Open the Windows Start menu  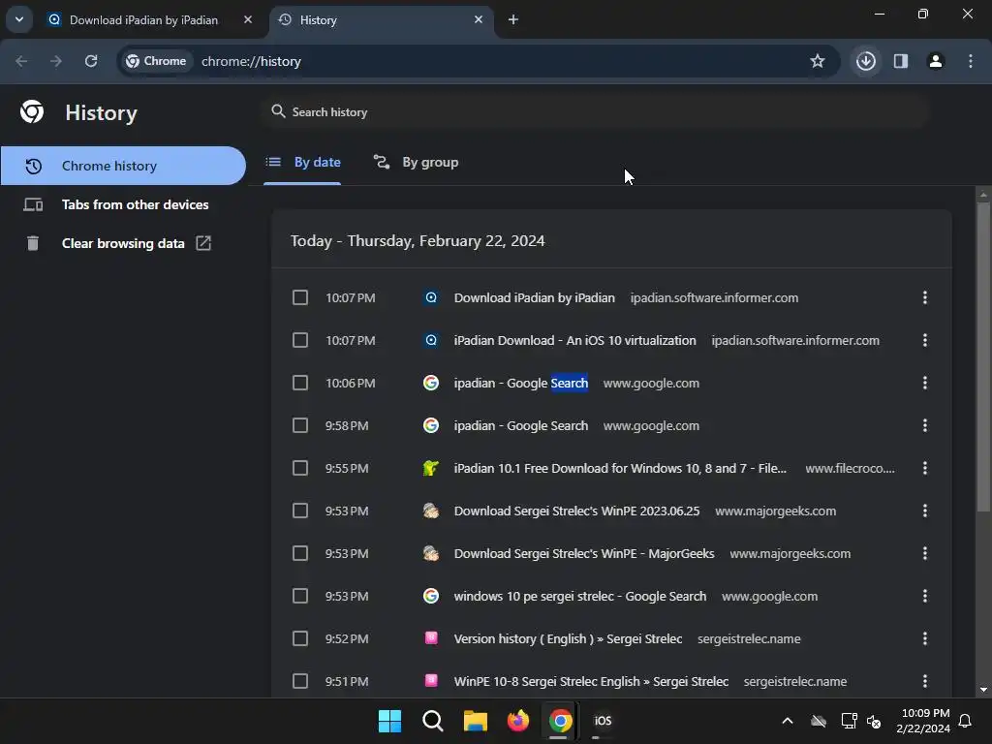click(389, 721)
